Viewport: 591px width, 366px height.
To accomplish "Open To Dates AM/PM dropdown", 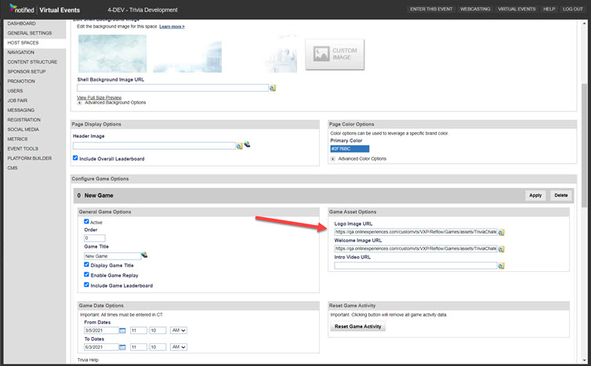I will pos(178,346).
